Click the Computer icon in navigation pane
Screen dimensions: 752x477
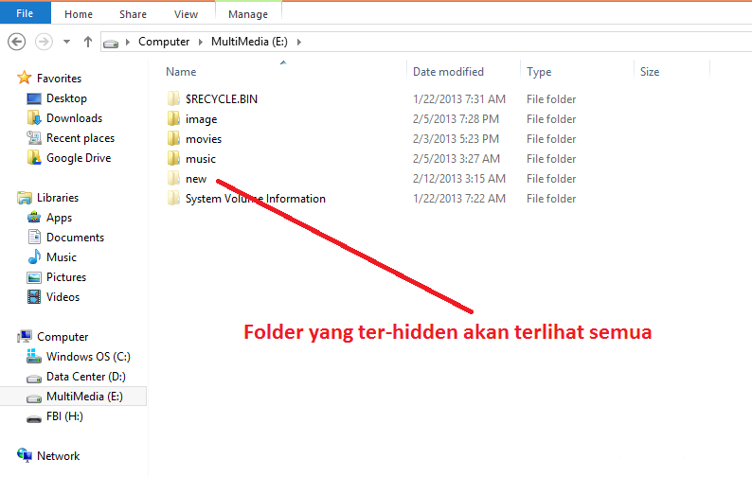pos(25,337)
